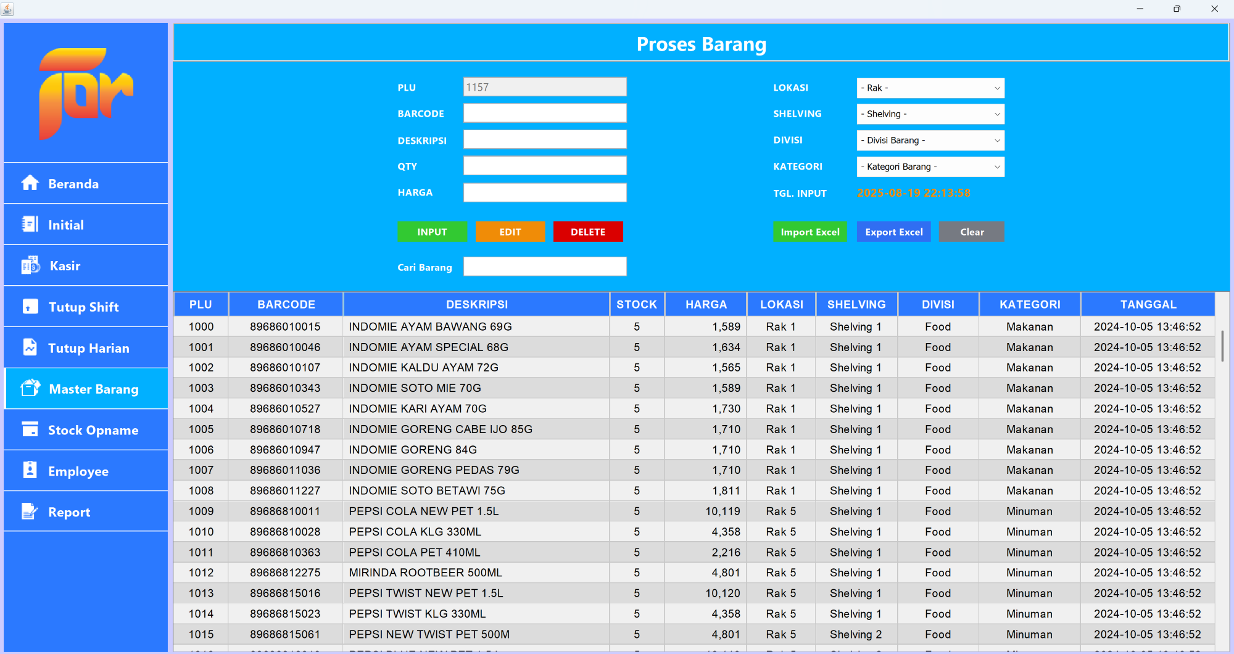Select the Beranda home icon
Viewport: 1234px width, 654px height.
[x=30, y=183]
